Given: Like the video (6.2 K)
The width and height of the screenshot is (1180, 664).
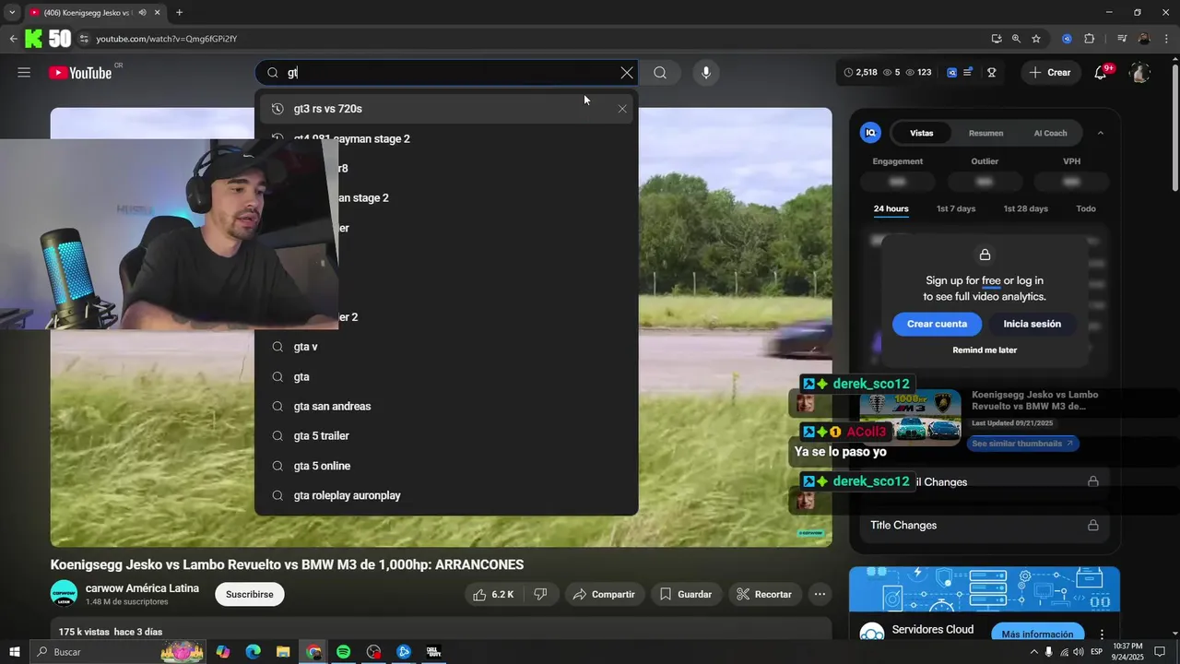Looking at the screenshot, I should [493, 595].
